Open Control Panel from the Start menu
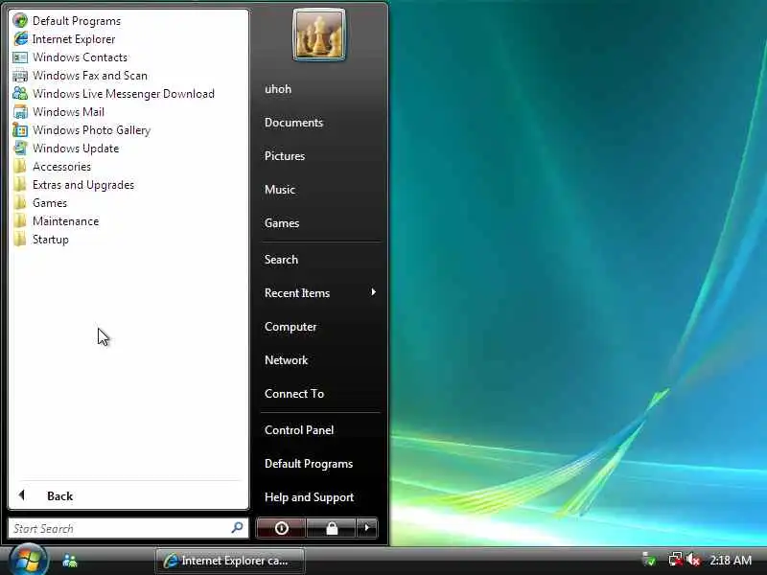 (299, 429)
